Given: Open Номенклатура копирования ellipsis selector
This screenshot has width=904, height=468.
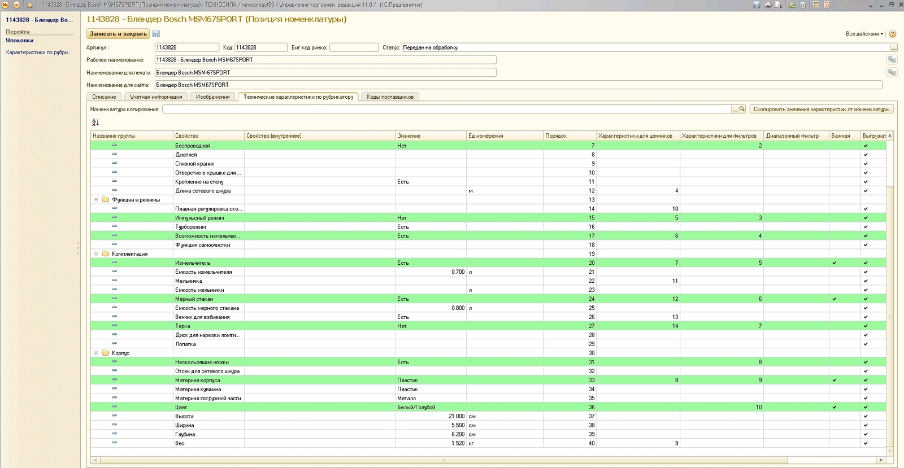Looking at the screenshot, I should [x=735, y=109].
